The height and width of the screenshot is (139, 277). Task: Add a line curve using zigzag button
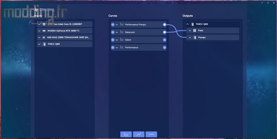(139, 134)
